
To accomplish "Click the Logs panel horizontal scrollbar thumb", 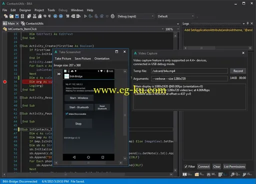I will click(x=201, y=48).
